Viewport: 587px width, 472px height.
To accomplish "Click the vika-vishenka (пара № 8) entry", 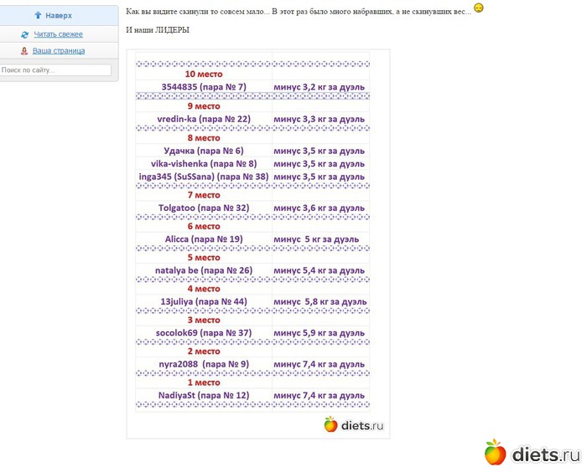I will [x=203, y=164].
